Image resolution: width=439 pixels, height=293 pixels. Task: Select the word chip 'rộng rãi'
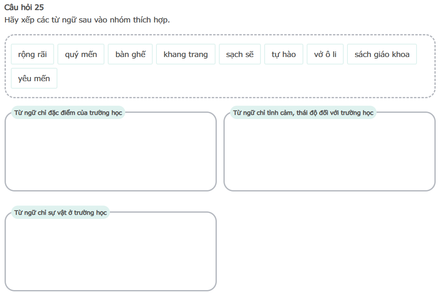pyautogui.click(x=32, y=55)
